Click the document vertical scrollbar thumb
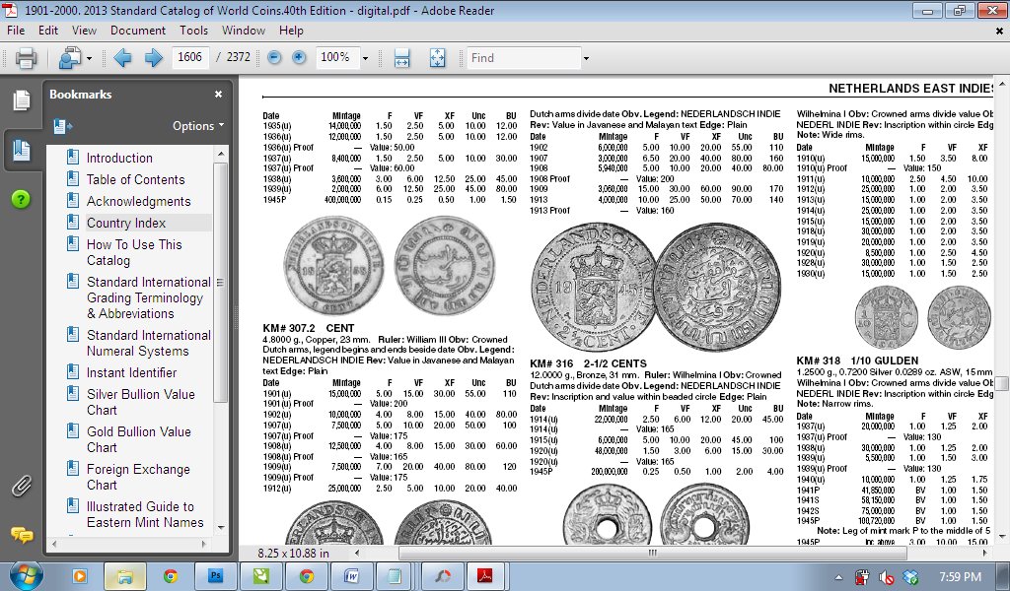The width and height of the screenshot is (1010, 591). tap(1002, 383)
